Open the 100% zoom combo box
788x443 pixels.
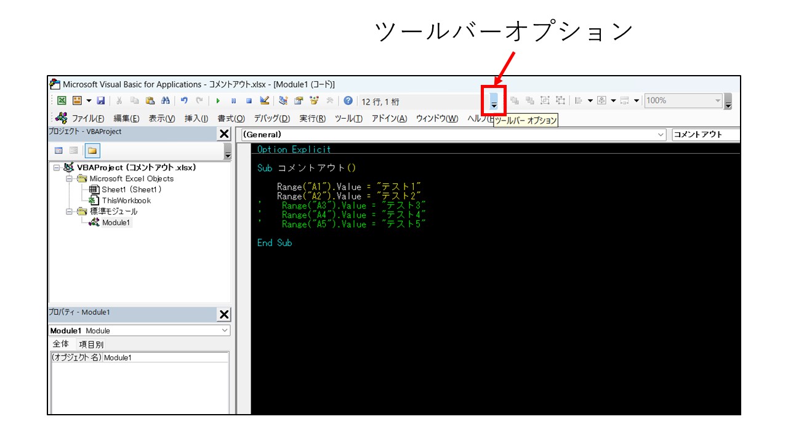[x=683, y=100]
